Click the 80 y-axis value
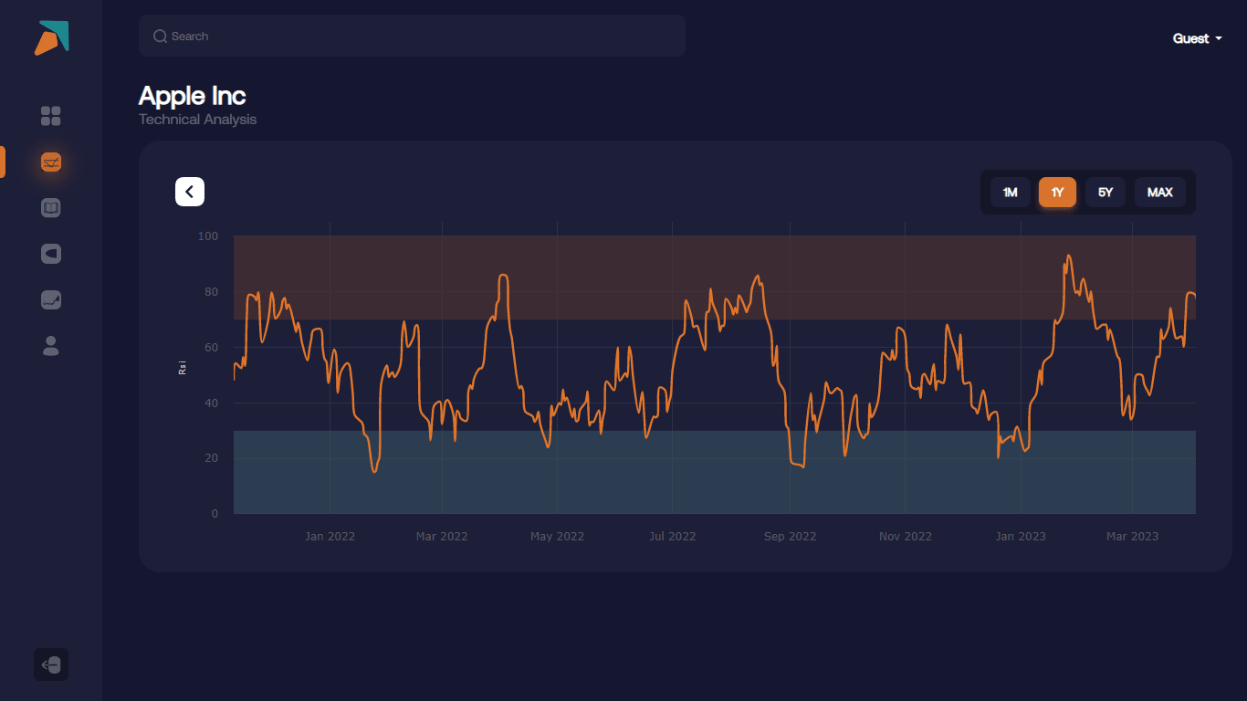Screen dimensions: 1247x701 (212, 292)
